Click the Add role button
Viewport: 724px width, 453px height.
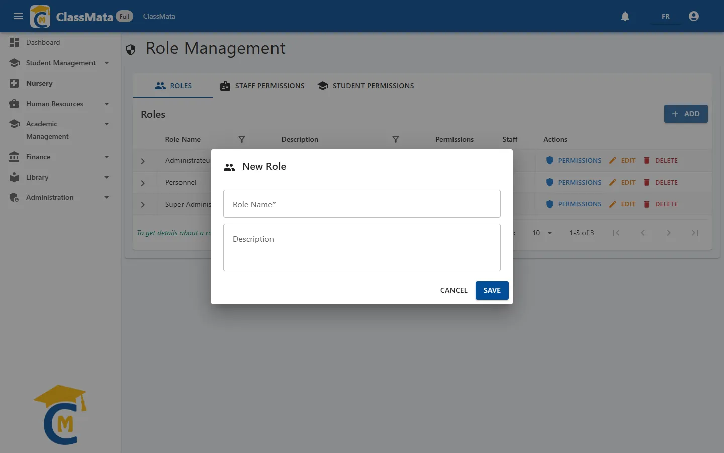click(686, 114)
